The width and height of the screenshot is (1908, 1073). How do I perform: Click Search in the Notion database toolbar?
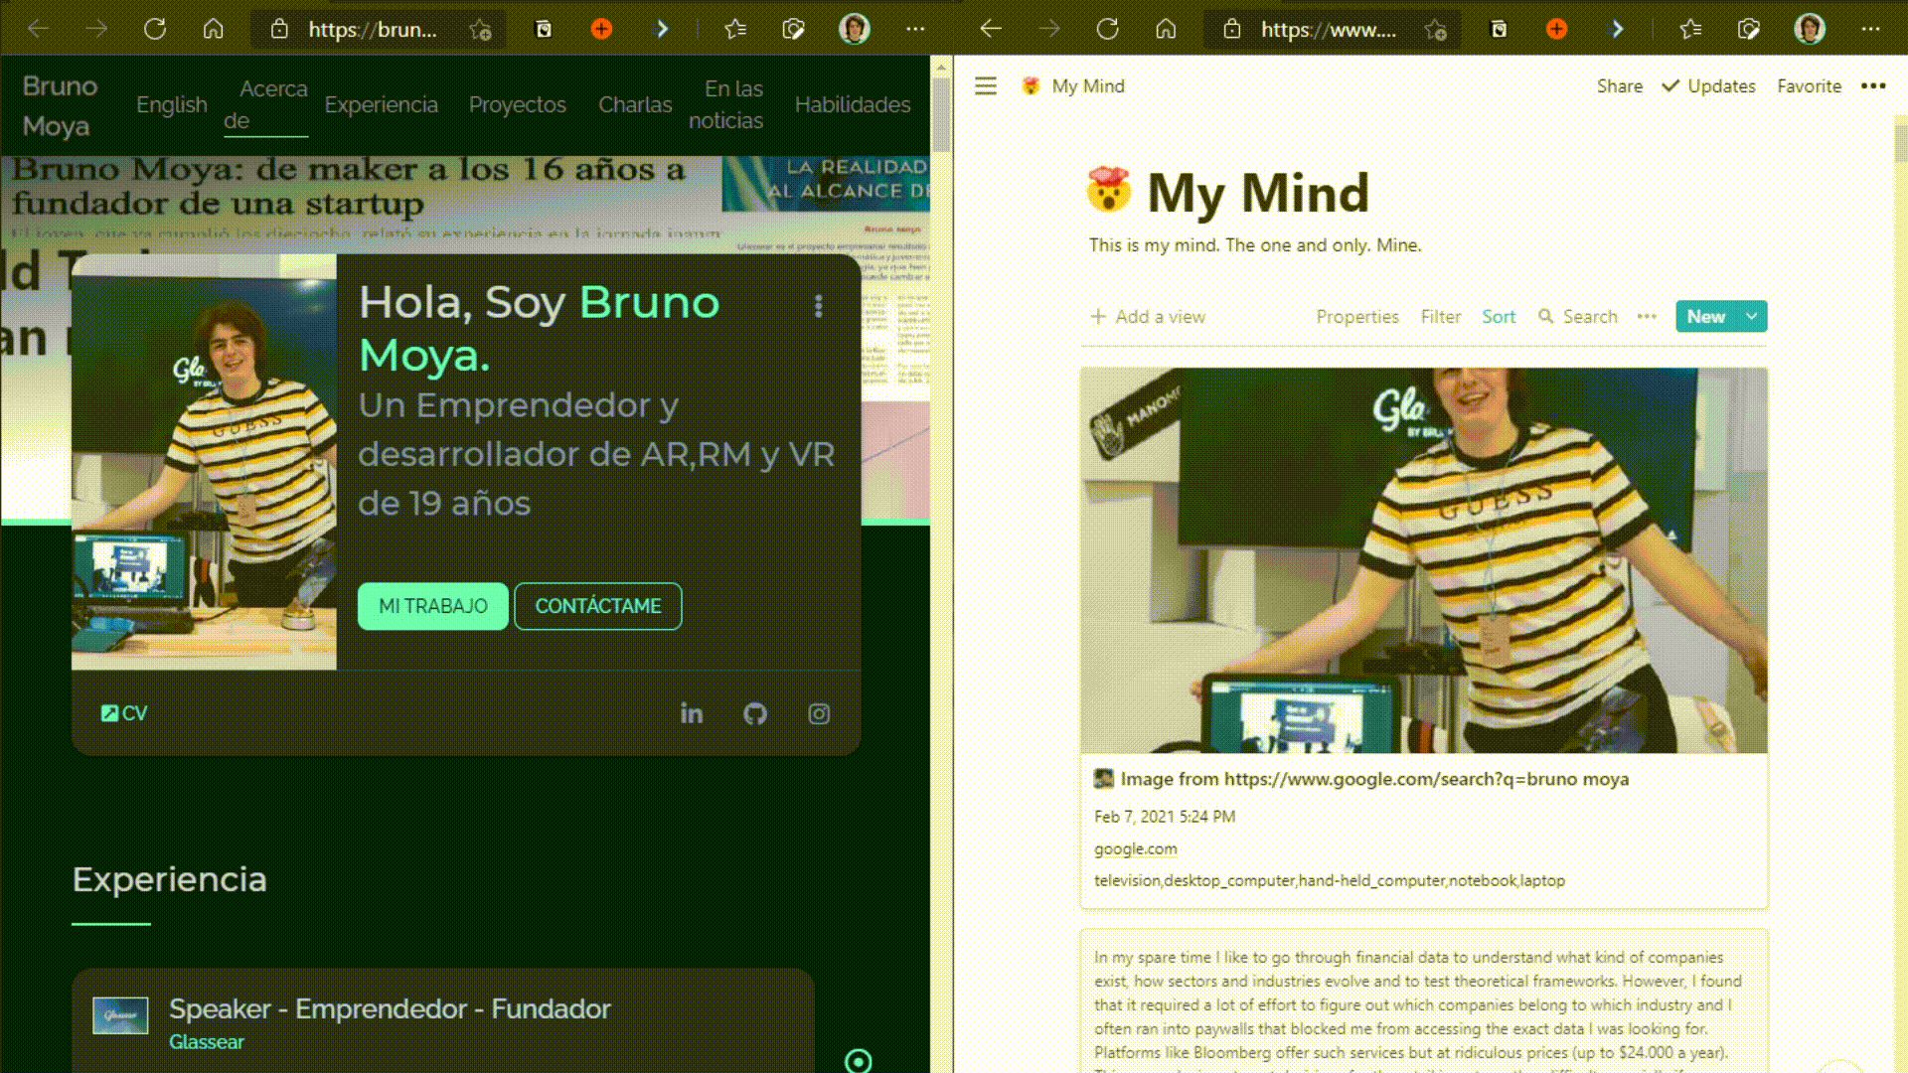[x=1578, y=316]
